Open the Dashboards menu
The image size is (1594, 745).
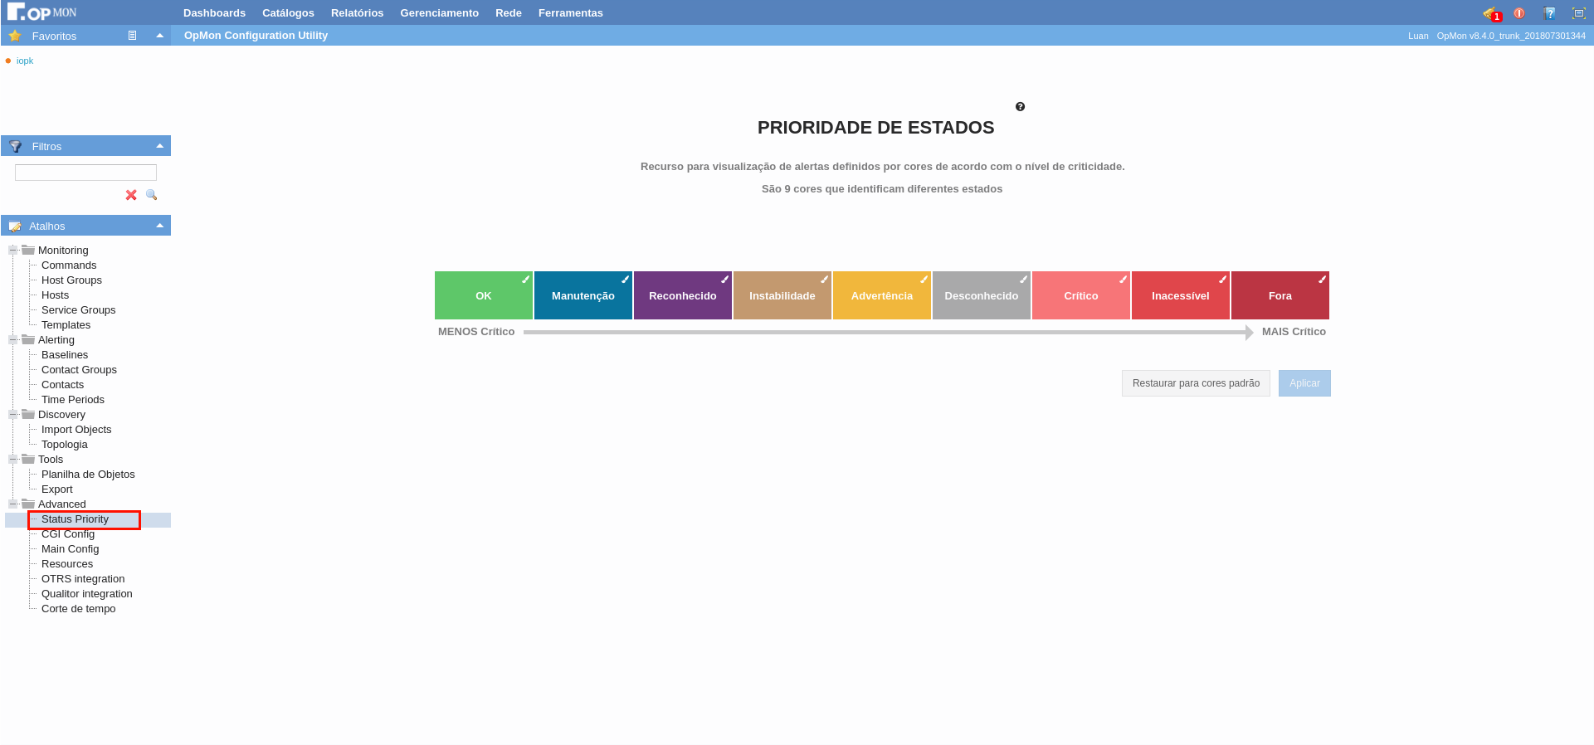[214, 13]
